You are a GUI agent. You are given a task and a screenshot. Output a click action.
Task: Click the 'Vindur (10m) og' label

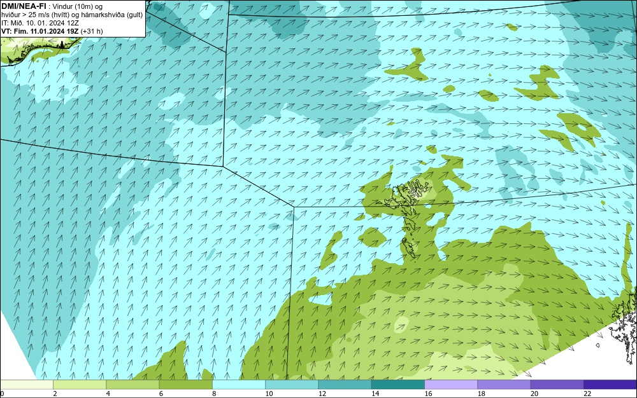[x=78, y=6]
